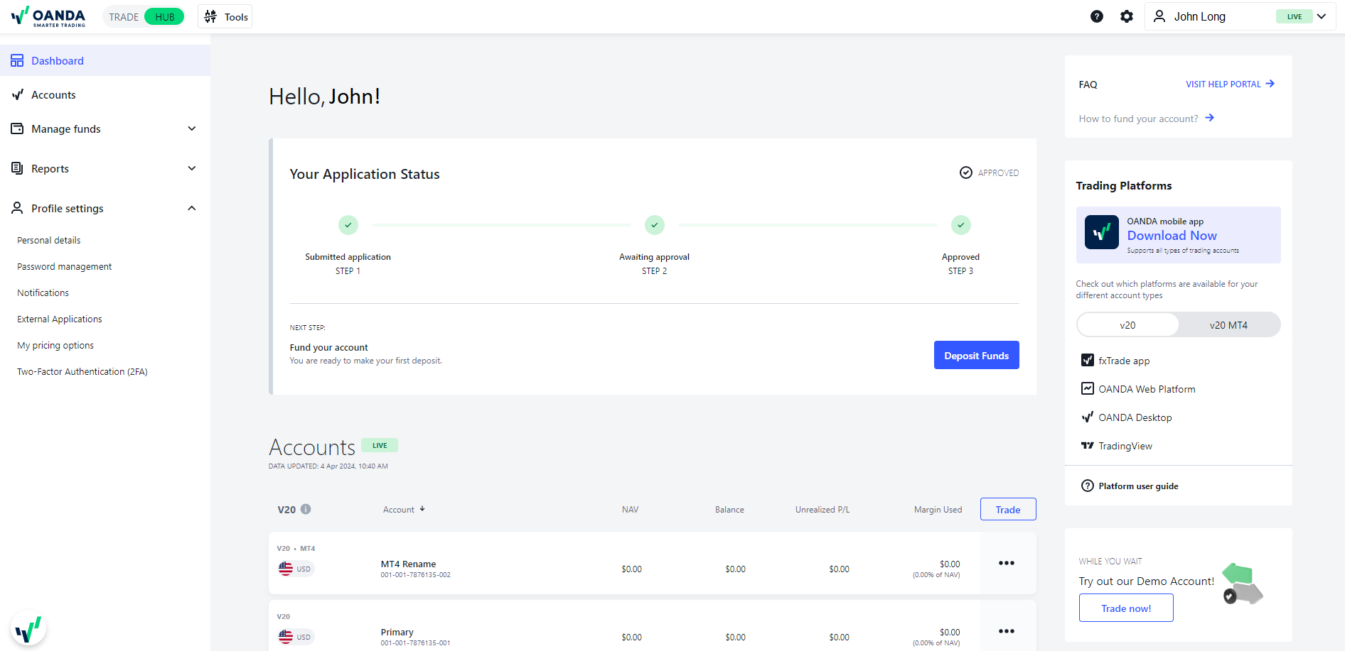Click the Deposit Funds button
This screenshot has height=651, width=1345.
pyautogui.click(x=976, y=356)
